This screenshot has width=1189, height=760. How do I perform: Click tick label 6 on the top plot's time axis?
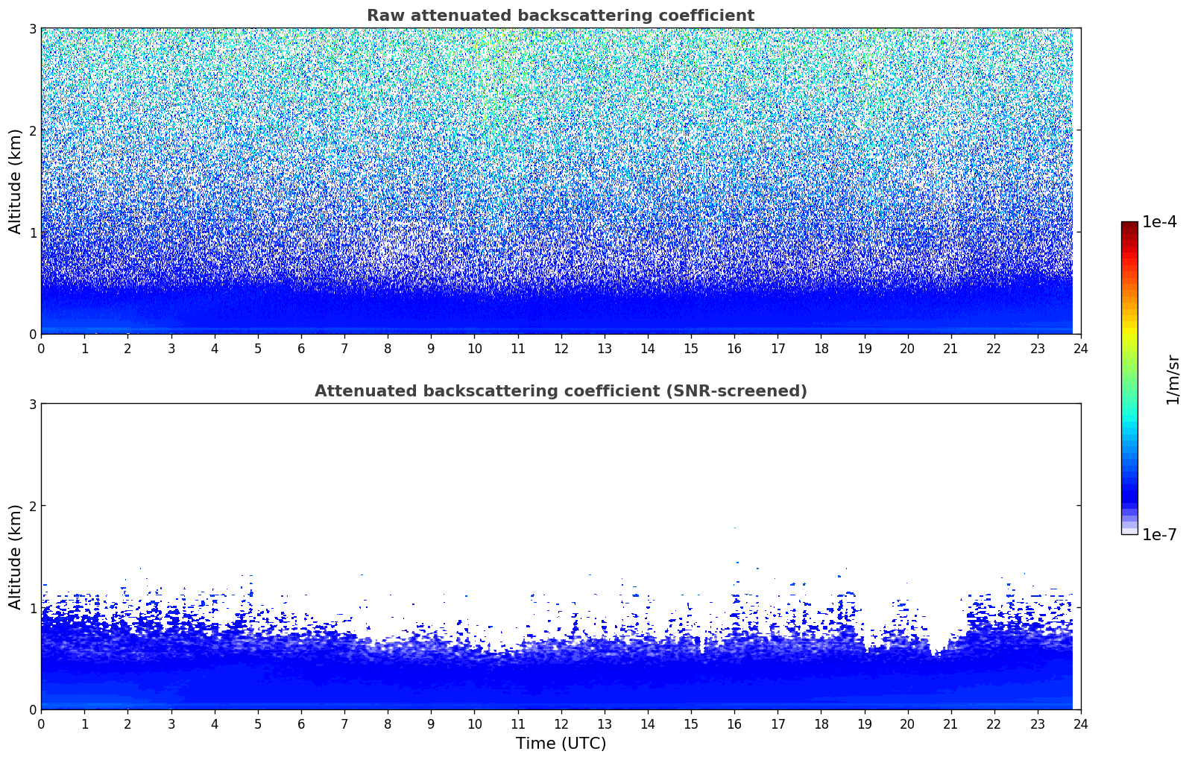click(x=301, y=349)
